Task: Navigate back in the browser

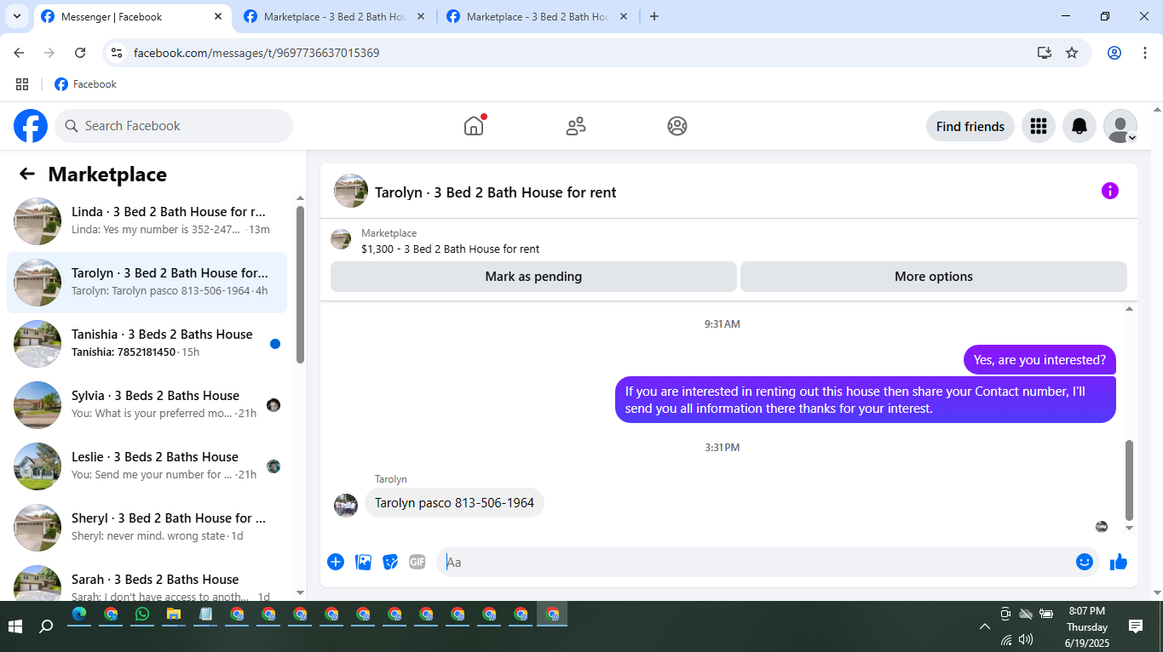Action: (19, 53)
